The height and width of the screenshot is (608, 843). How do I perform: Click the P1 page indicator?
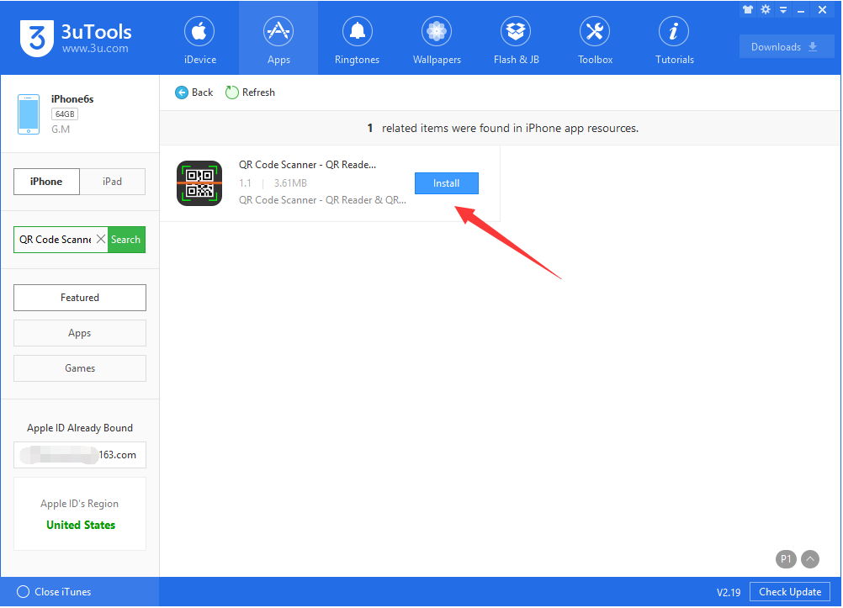tap(786, 559)
